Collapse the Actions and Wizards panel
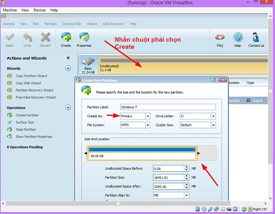Viewport: 275px width, 214px height. click(x=68, y=58)
